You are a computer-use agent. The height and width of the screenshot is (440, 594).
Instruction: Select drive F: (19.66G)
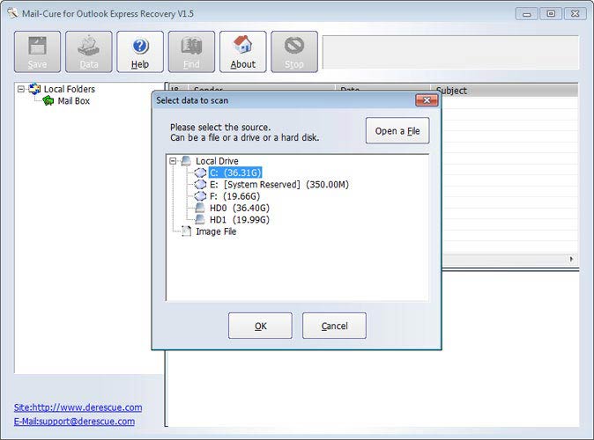tap(235, 196)
